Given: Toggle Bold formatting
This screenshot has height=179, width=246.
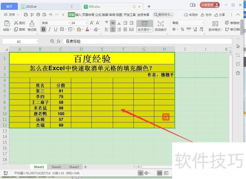Looking at the screenshot, I should [43, 29].
